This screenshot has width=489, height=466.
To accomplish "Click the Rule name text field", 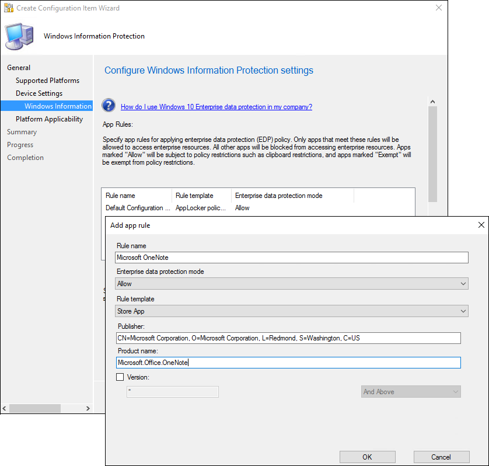I will pyautogui.click(x=292, y=258).
